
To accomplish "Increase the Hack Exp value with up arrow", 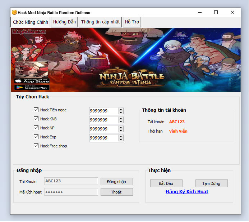I will [x=121, y=137].
